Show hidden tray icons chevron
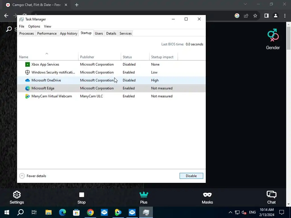The width and height of the screenshot is (291, 218). (x=230, y=212)
